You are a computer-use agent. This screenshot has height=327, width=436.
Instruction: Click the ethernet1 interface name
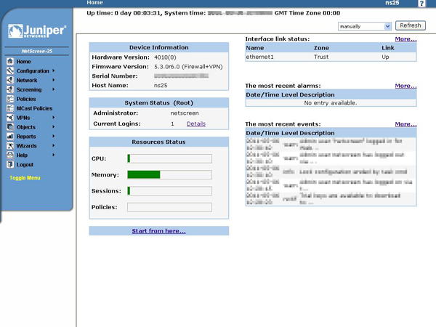click(259, 57)
